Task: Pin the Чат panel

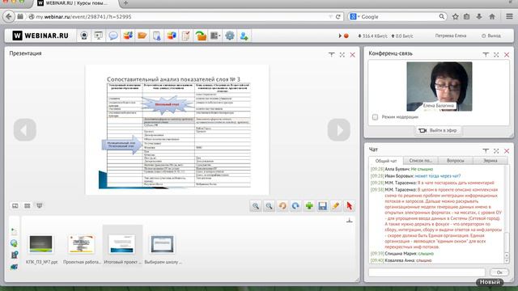Action: 486,151
